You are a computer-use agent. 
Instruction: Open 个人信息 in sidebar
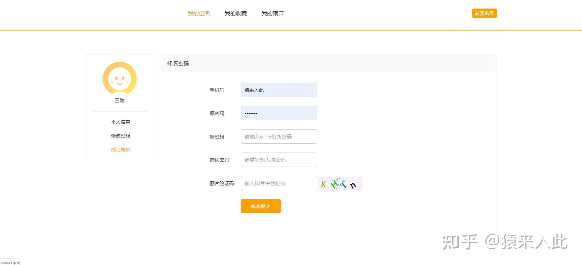pos(120,122)
